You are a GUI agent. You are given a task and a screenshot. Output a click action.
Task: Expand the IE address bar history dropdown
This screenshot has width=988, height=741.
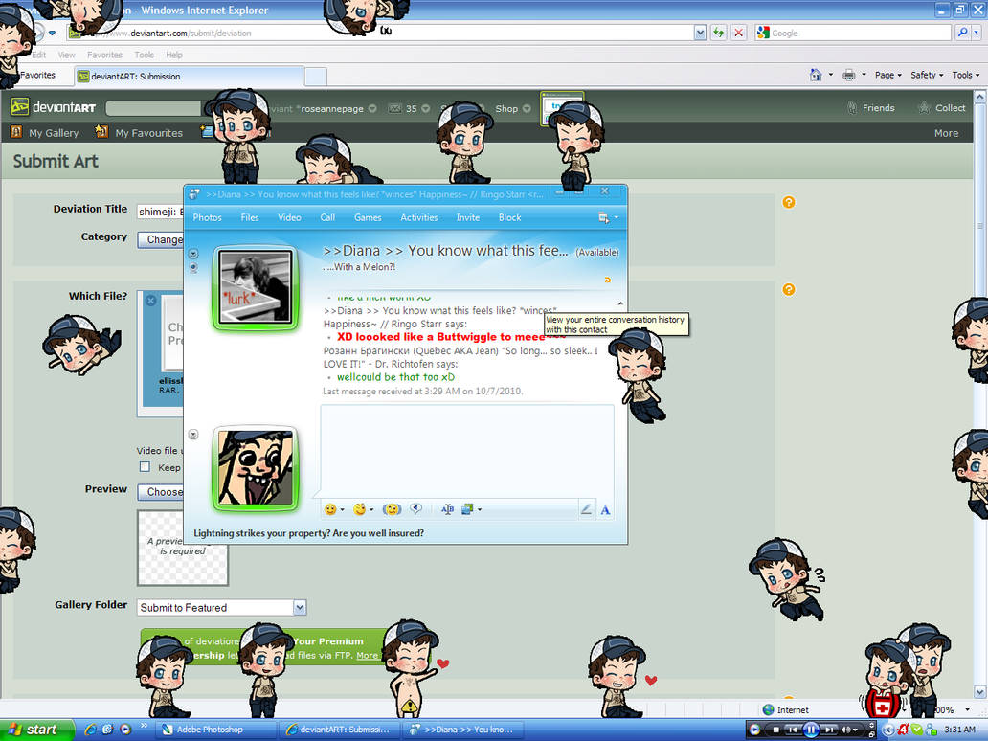point(700,33)
